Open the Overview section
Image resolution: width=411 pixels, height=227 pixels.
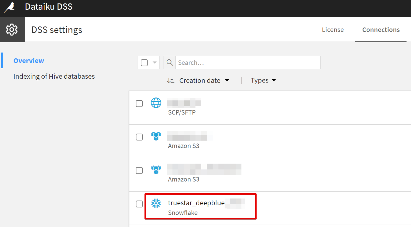pyautogui.click(x=29, y=60)
